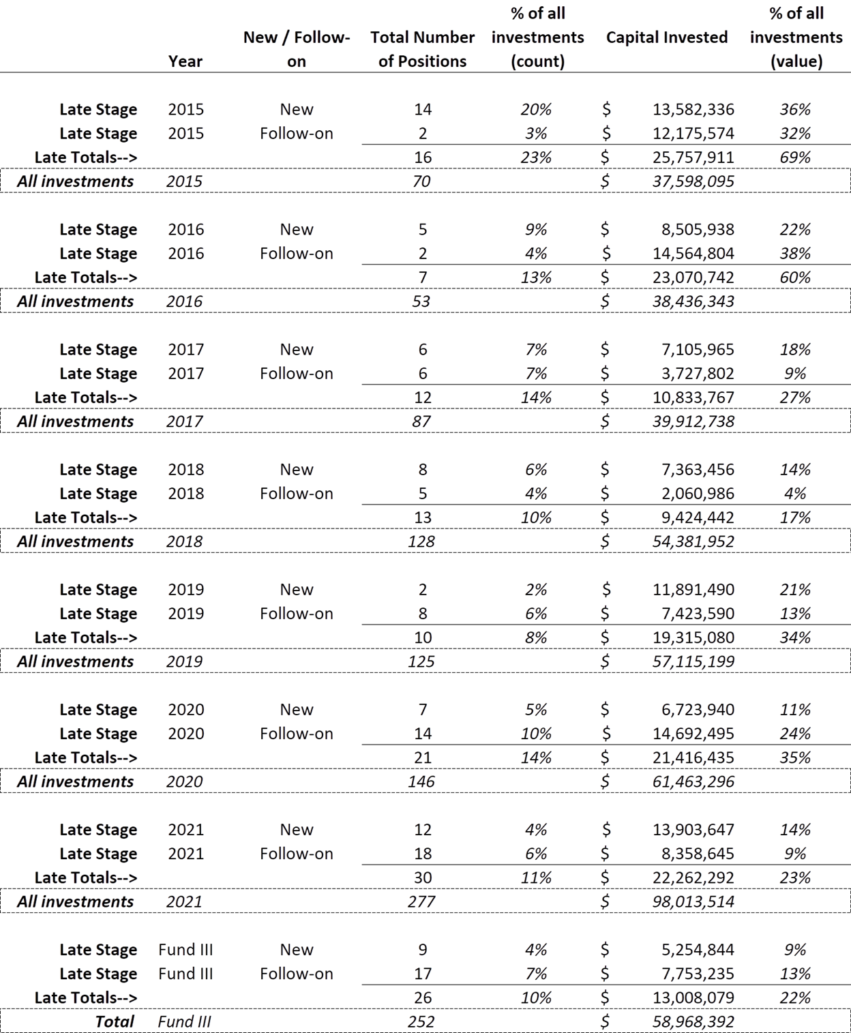Click the 8,505,938 capital value
This screenshot has width=851, height=1033.
pyautogui.click(x=698, y=230)
